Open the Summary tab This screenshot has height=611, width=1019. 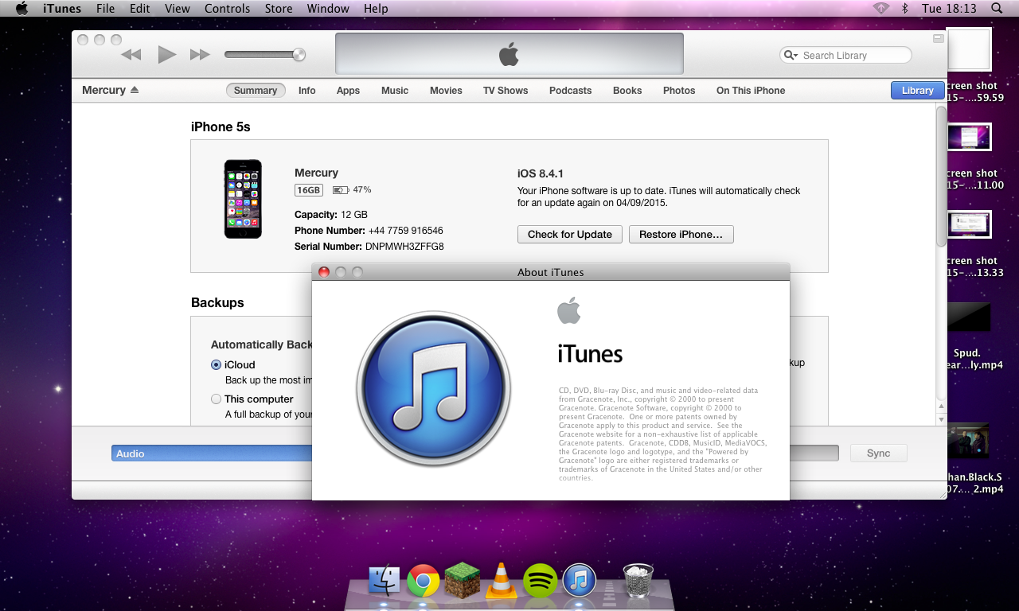click(x=256, y=91)
